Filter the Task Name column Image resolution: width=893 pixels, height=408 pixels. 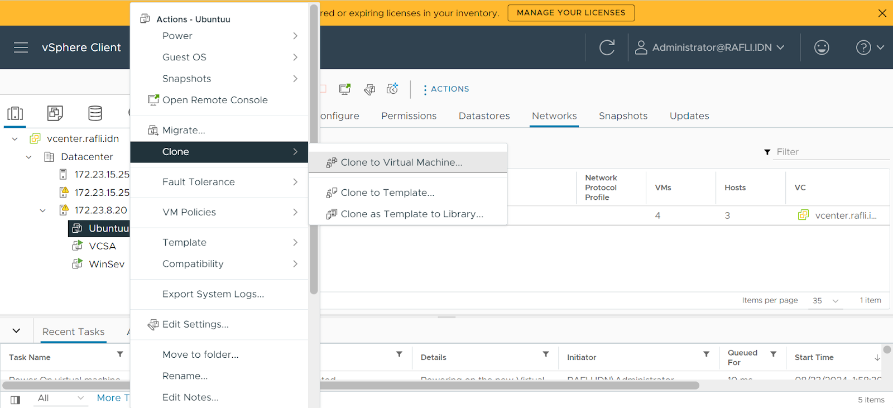click(x=120, y=354)
